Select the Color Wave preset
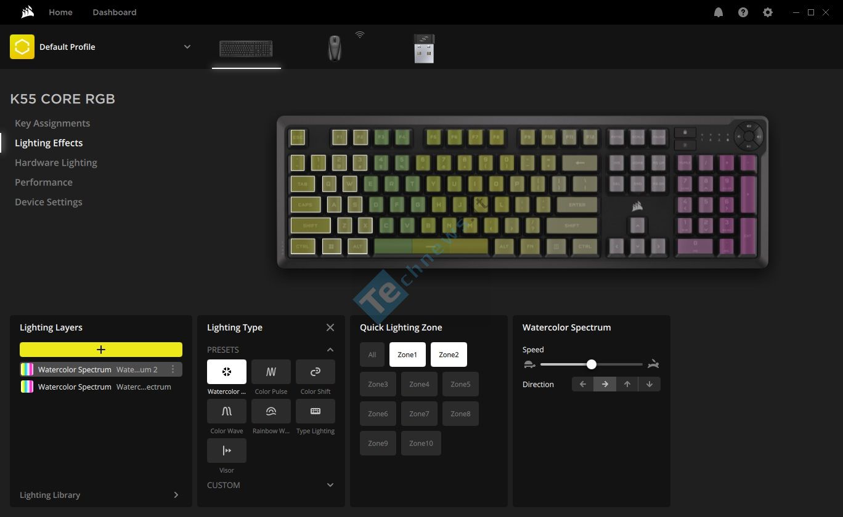Image resolution: width=843 pixels, height=517 pixels. pos(227,411)
